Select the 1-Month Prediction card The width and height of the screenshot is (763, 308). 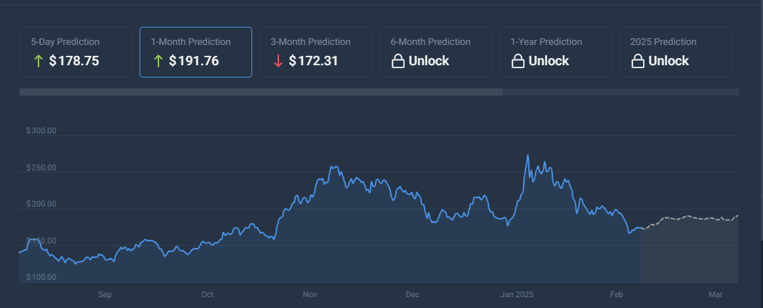pos(195,52)
